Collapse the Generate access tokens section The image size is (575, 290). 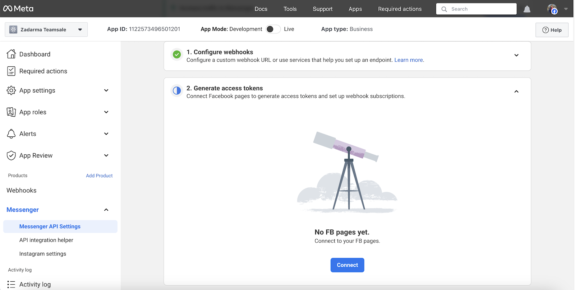click(516, 92)
